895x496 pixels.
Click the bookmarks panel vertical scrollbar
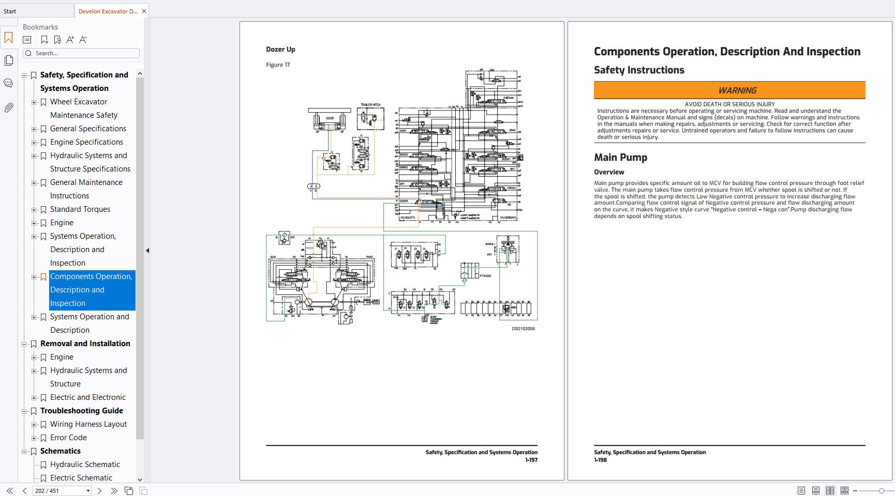(x=140, y=258)
